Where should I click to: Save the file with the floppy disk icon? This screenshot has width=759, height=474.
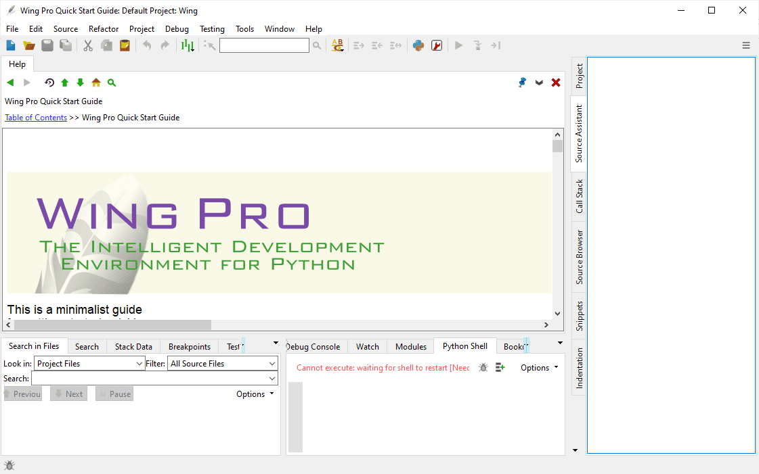(47, 45)
